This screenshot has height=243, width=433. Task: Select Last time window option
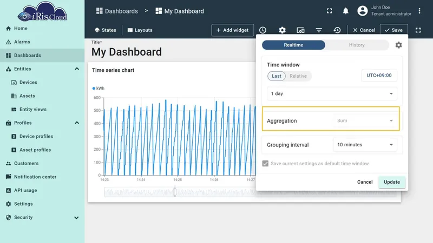pyautogui.click(x=277, y=76)
